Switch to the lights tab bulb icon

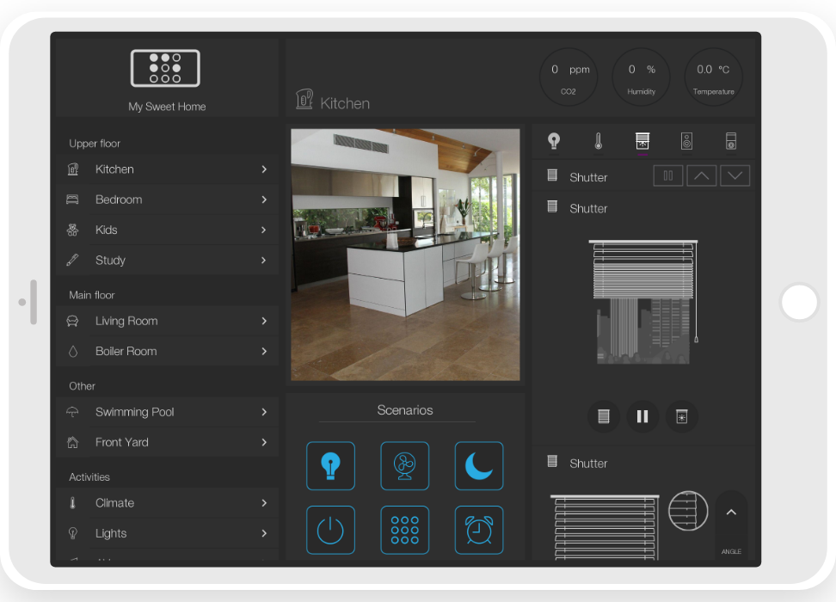click(554, 142)
